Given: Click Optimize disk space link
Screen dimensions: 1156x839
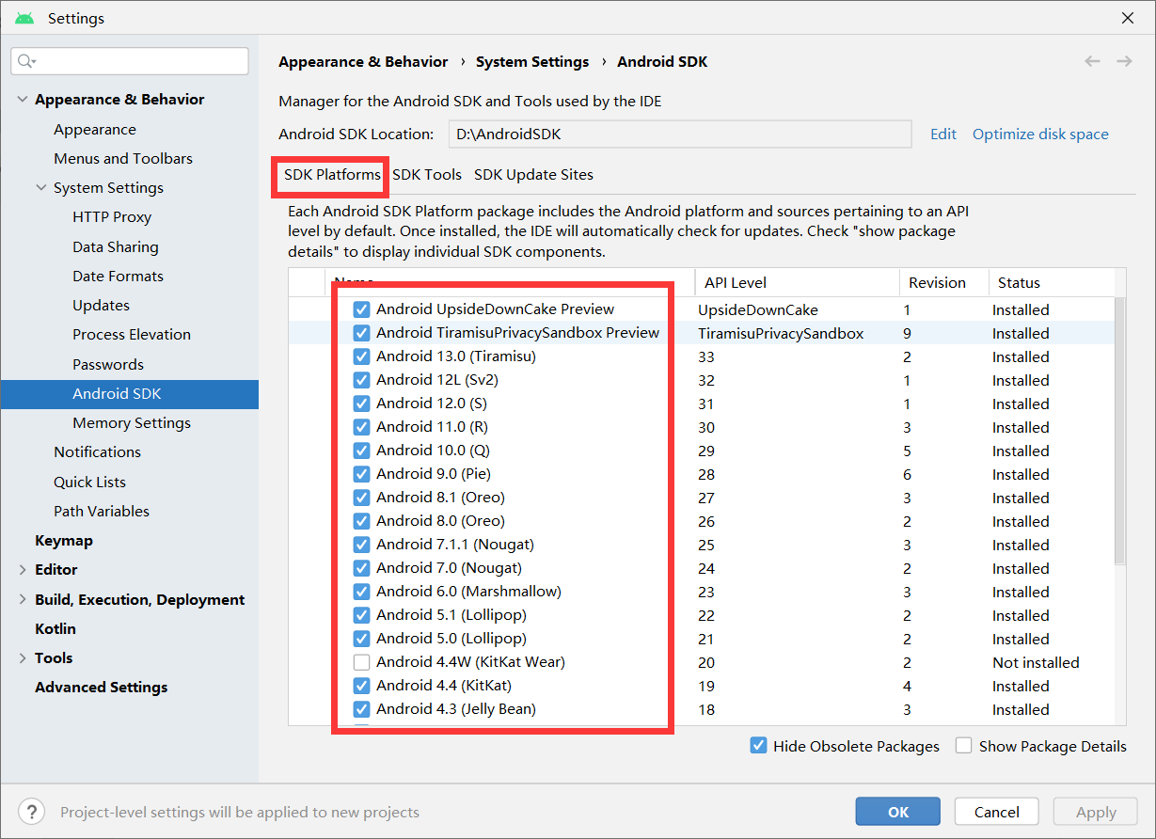Looking at the screenshot, I should (x=1040, y=135).
